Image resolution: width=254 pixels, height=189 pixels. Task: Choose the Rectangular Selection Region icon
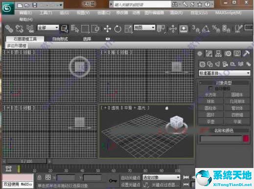(x=85, y=29)
